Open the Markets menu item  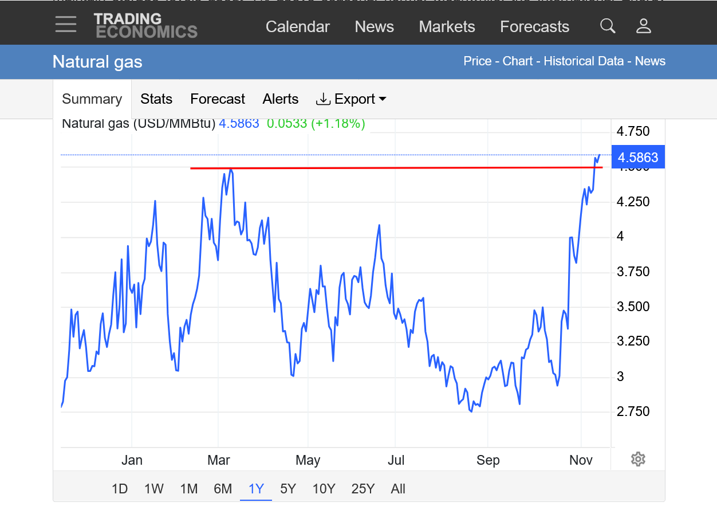(447, 27)
